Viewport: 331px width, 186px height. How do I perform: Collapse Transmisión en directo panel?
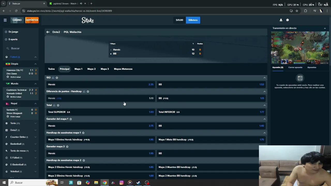[325, 28]
